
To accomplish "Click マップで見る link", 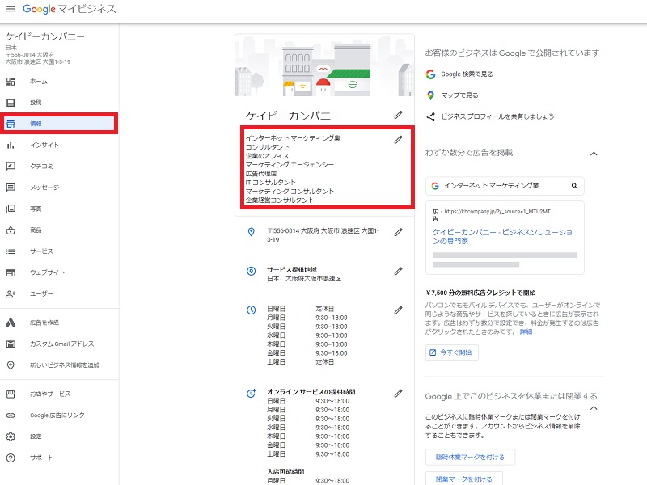I will pyautogui.click(x=459, y=95).
